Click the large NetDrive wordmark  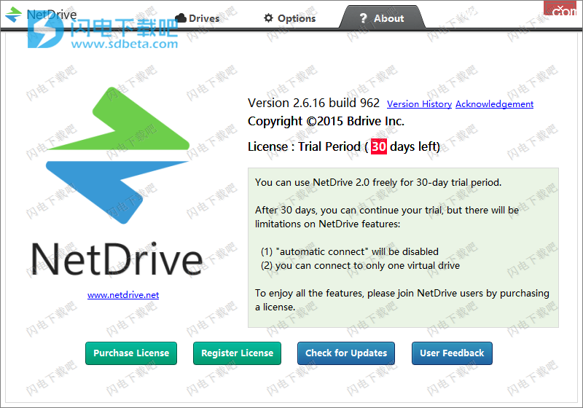tap(117, 259)
